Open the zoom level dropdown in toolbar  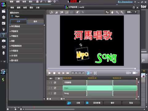tap(132, 12)
